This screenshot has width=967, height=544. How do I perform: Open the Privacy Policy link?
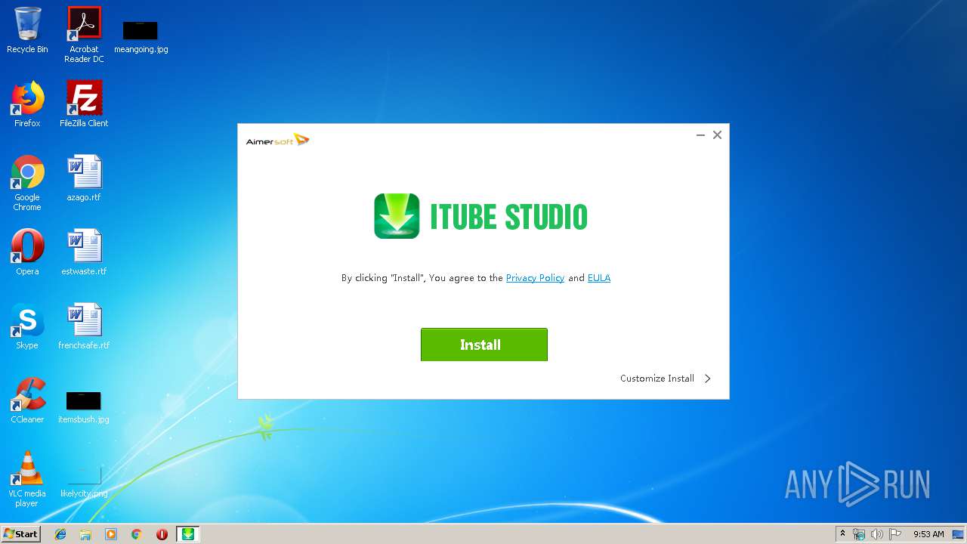tap(535, 278)
